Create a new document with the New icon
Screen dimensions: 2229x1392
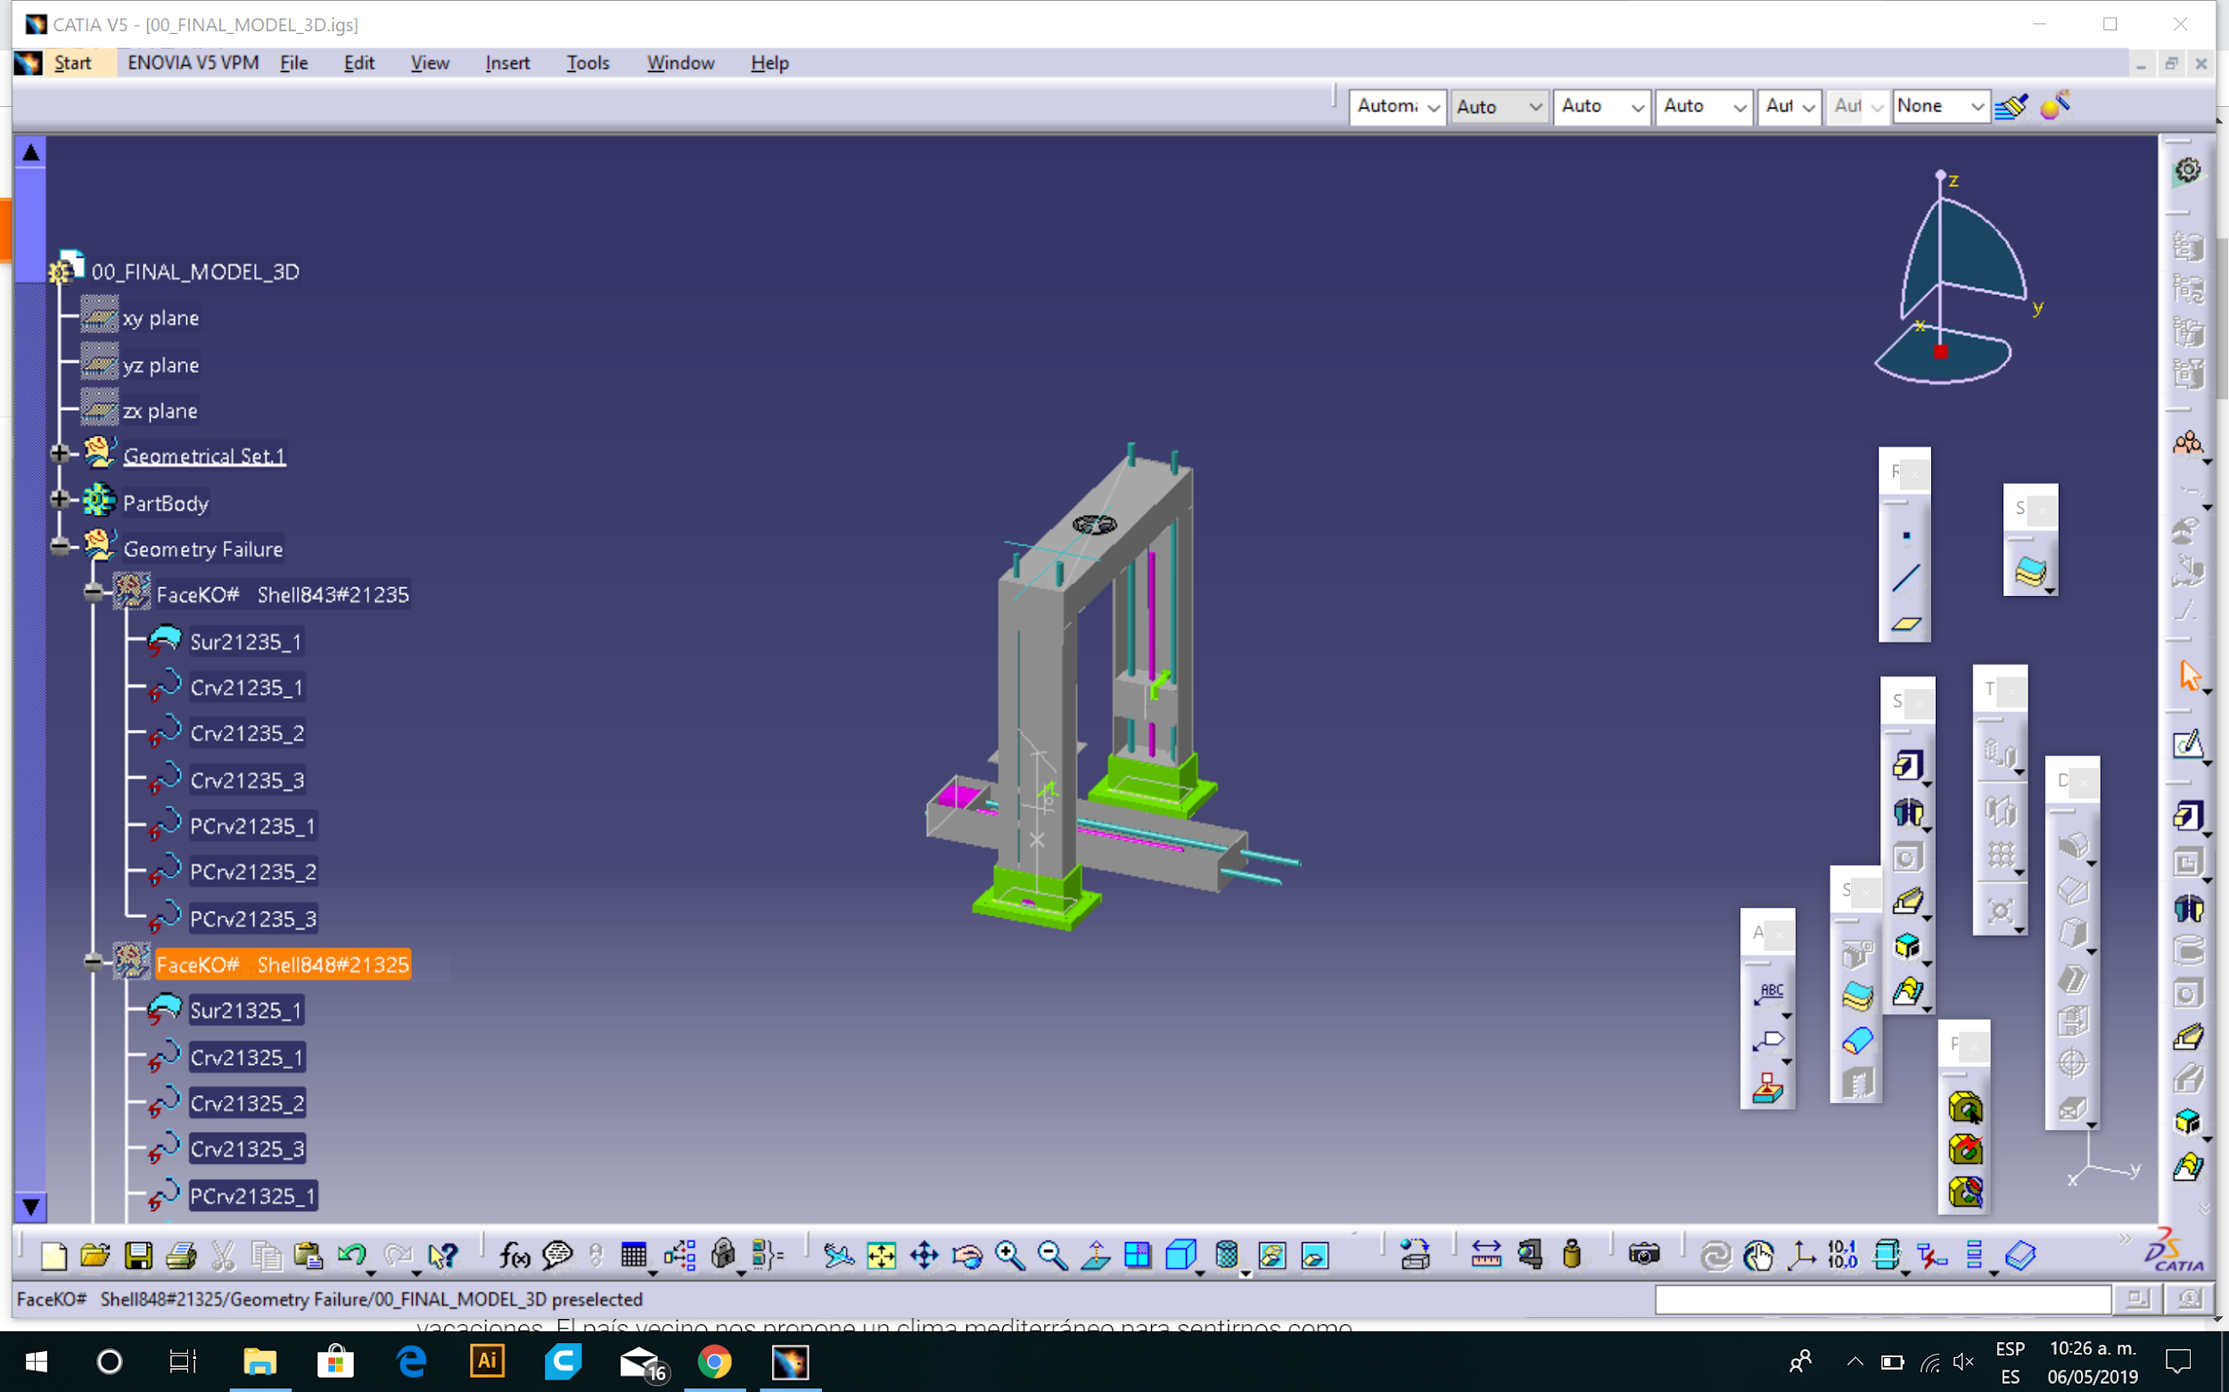(x=53, y=1256)
